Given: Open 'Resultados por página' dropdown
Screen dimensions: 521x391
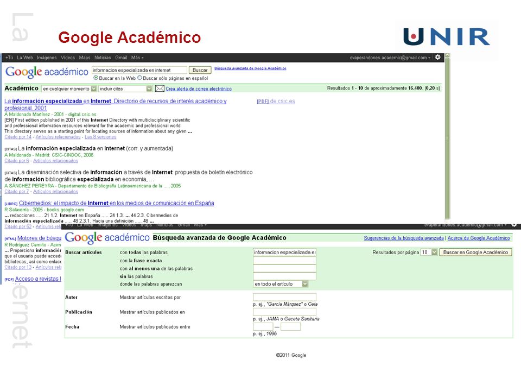Looking at the screenshot, I should coord(429,253).
